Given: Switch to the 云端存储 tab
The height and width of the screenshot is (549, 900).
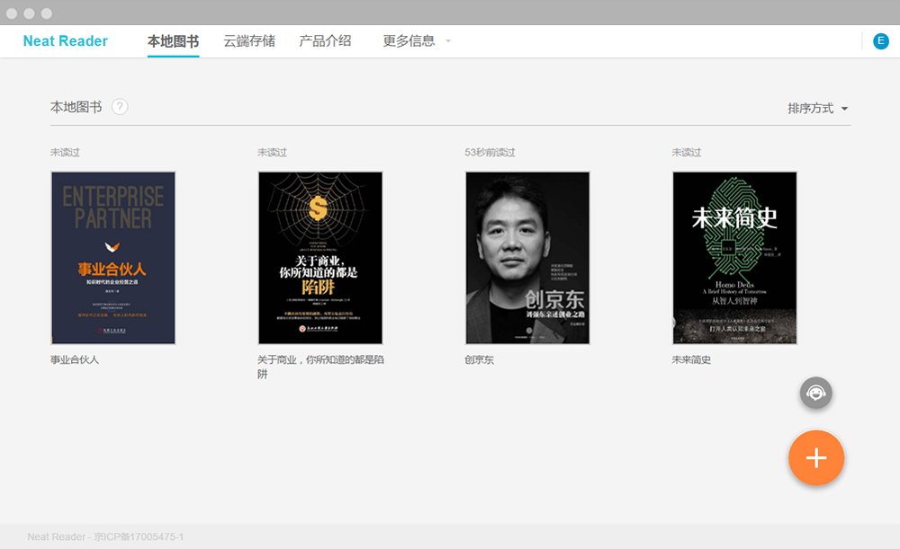Looking at the screenshot, I should pyautogui.click(x=249, y=41).
